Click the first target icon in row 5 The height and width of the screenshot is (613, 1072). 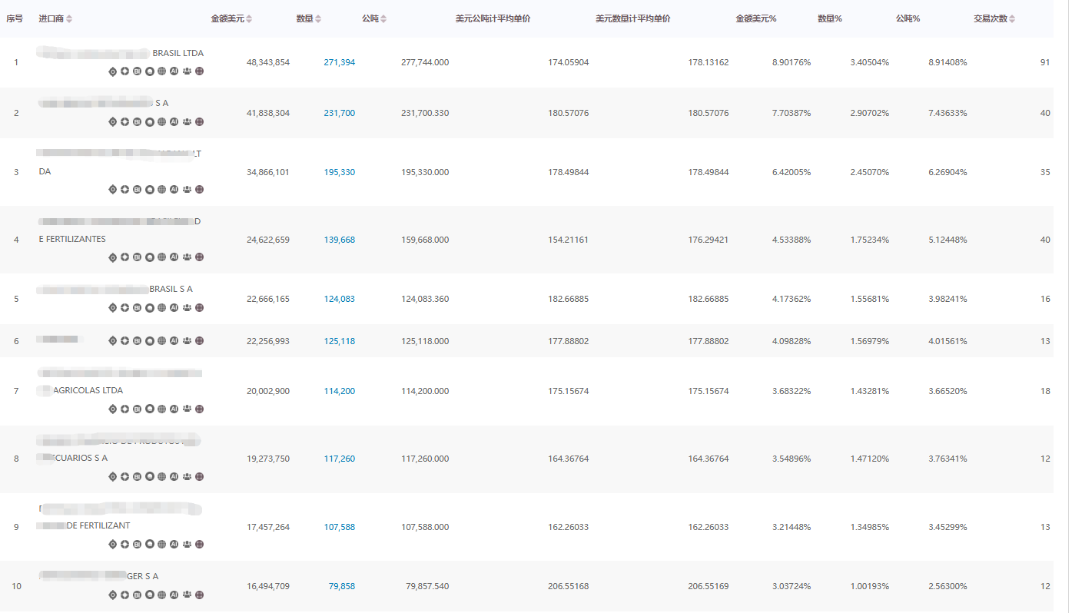pyautogui.click(x=112, y=308)
